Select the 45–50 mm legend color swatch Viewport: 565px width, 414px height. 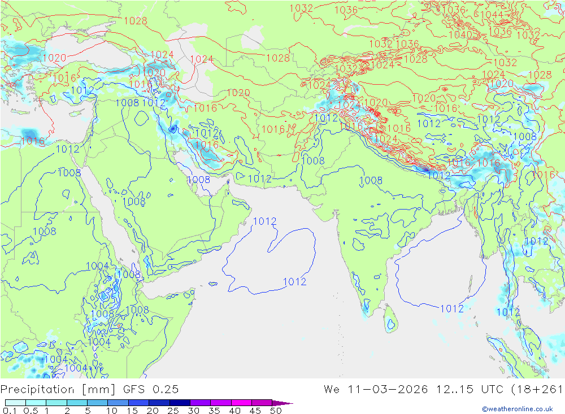[262, 403]
